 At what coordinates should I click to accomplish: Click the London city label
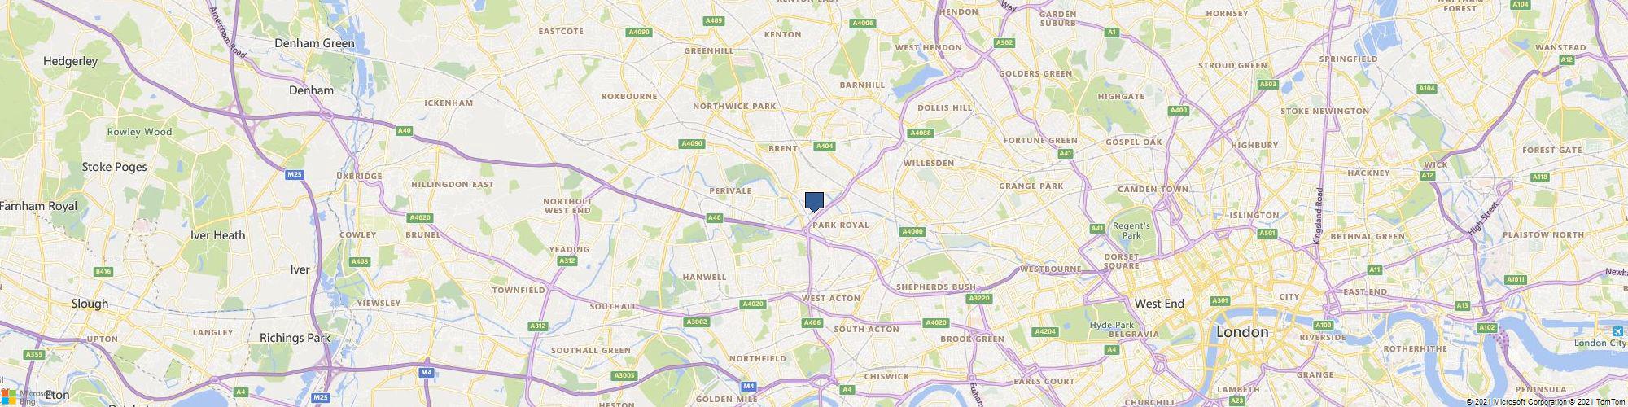click(1241, 332)
